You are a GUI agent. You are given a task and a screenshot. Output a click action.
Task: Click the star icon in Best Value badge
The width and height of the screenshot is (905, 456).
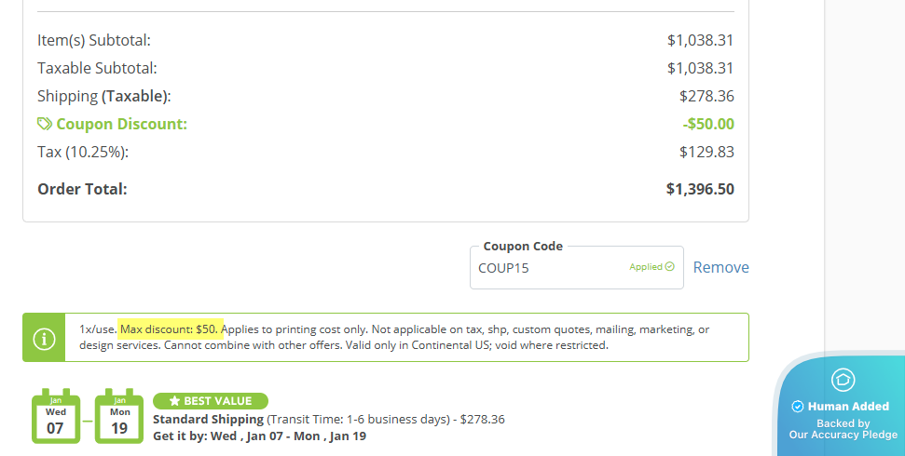tap(173, 401)
